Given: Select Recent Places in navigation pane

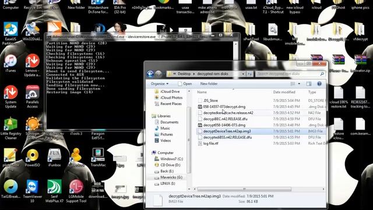Looking at the screenshot, I should click(168, 104).
